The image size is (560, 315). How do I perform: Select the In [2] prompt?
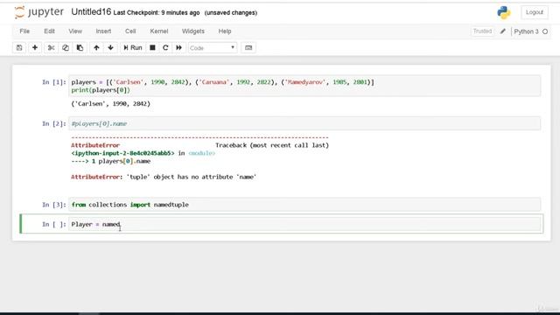[x=54, y=123]
